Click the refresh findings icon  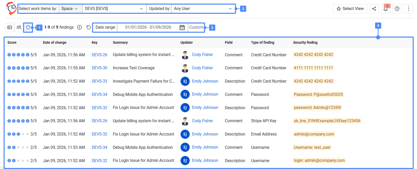click(x=88, y=27)
